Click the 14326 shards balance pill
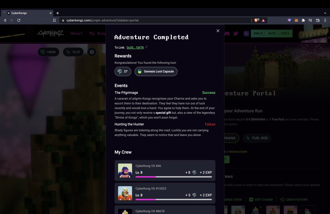Image resolution: width=330 pixels, height=214 pixels. pos(48,52)
